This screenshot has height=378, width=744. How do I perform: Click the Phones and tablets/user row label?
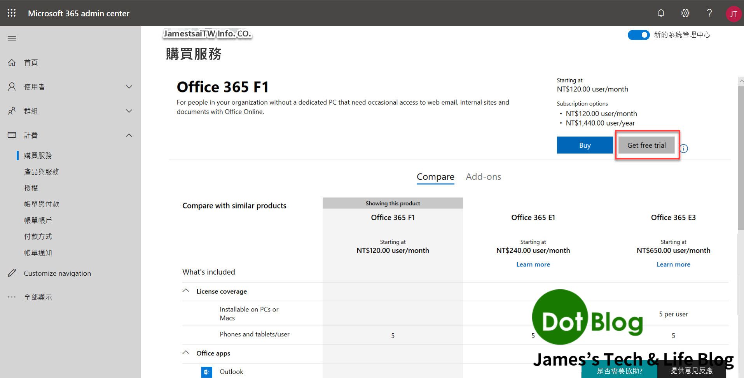(255, 334)
